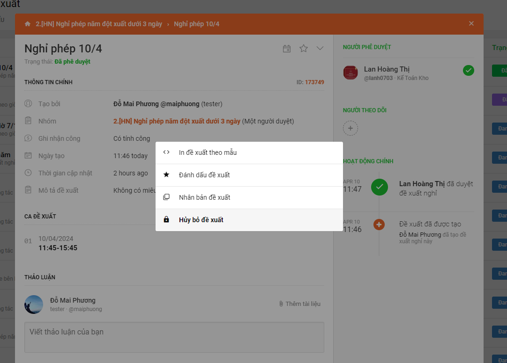Image resolution: width=507 pixels, height=363 pixels.
Task: Click the heading NGƯỜI PHÊ DUYỆT
Action: (x=367, y=47)
